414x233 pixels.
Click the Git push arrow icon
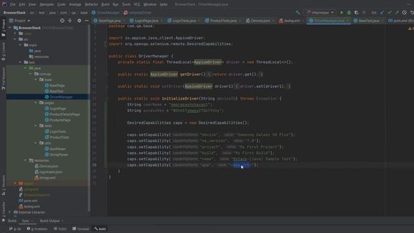pyautogui.click(x=397, y=12)
